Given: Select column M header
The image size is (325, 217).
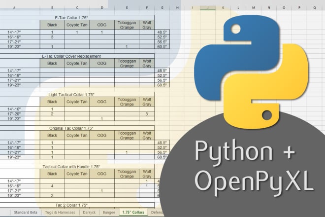Looking at the screenshot, I should [x=254, y=8].
